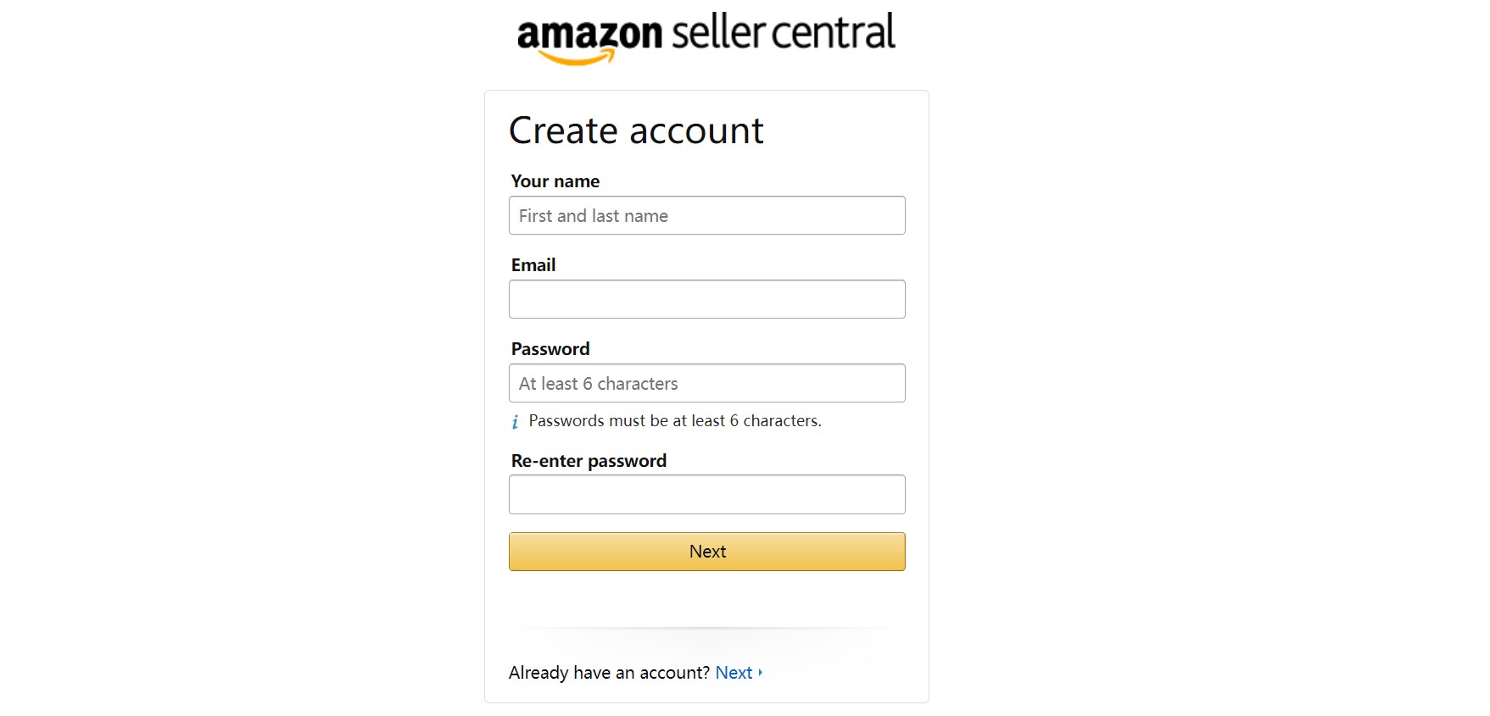Click the Amazon Seller Central logo

[706, 37]
